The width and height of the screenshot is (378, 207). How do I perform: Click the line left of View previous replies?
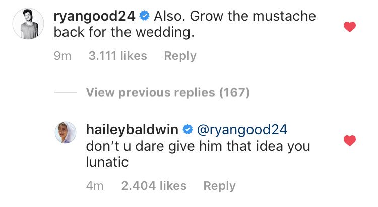(65, 93)
